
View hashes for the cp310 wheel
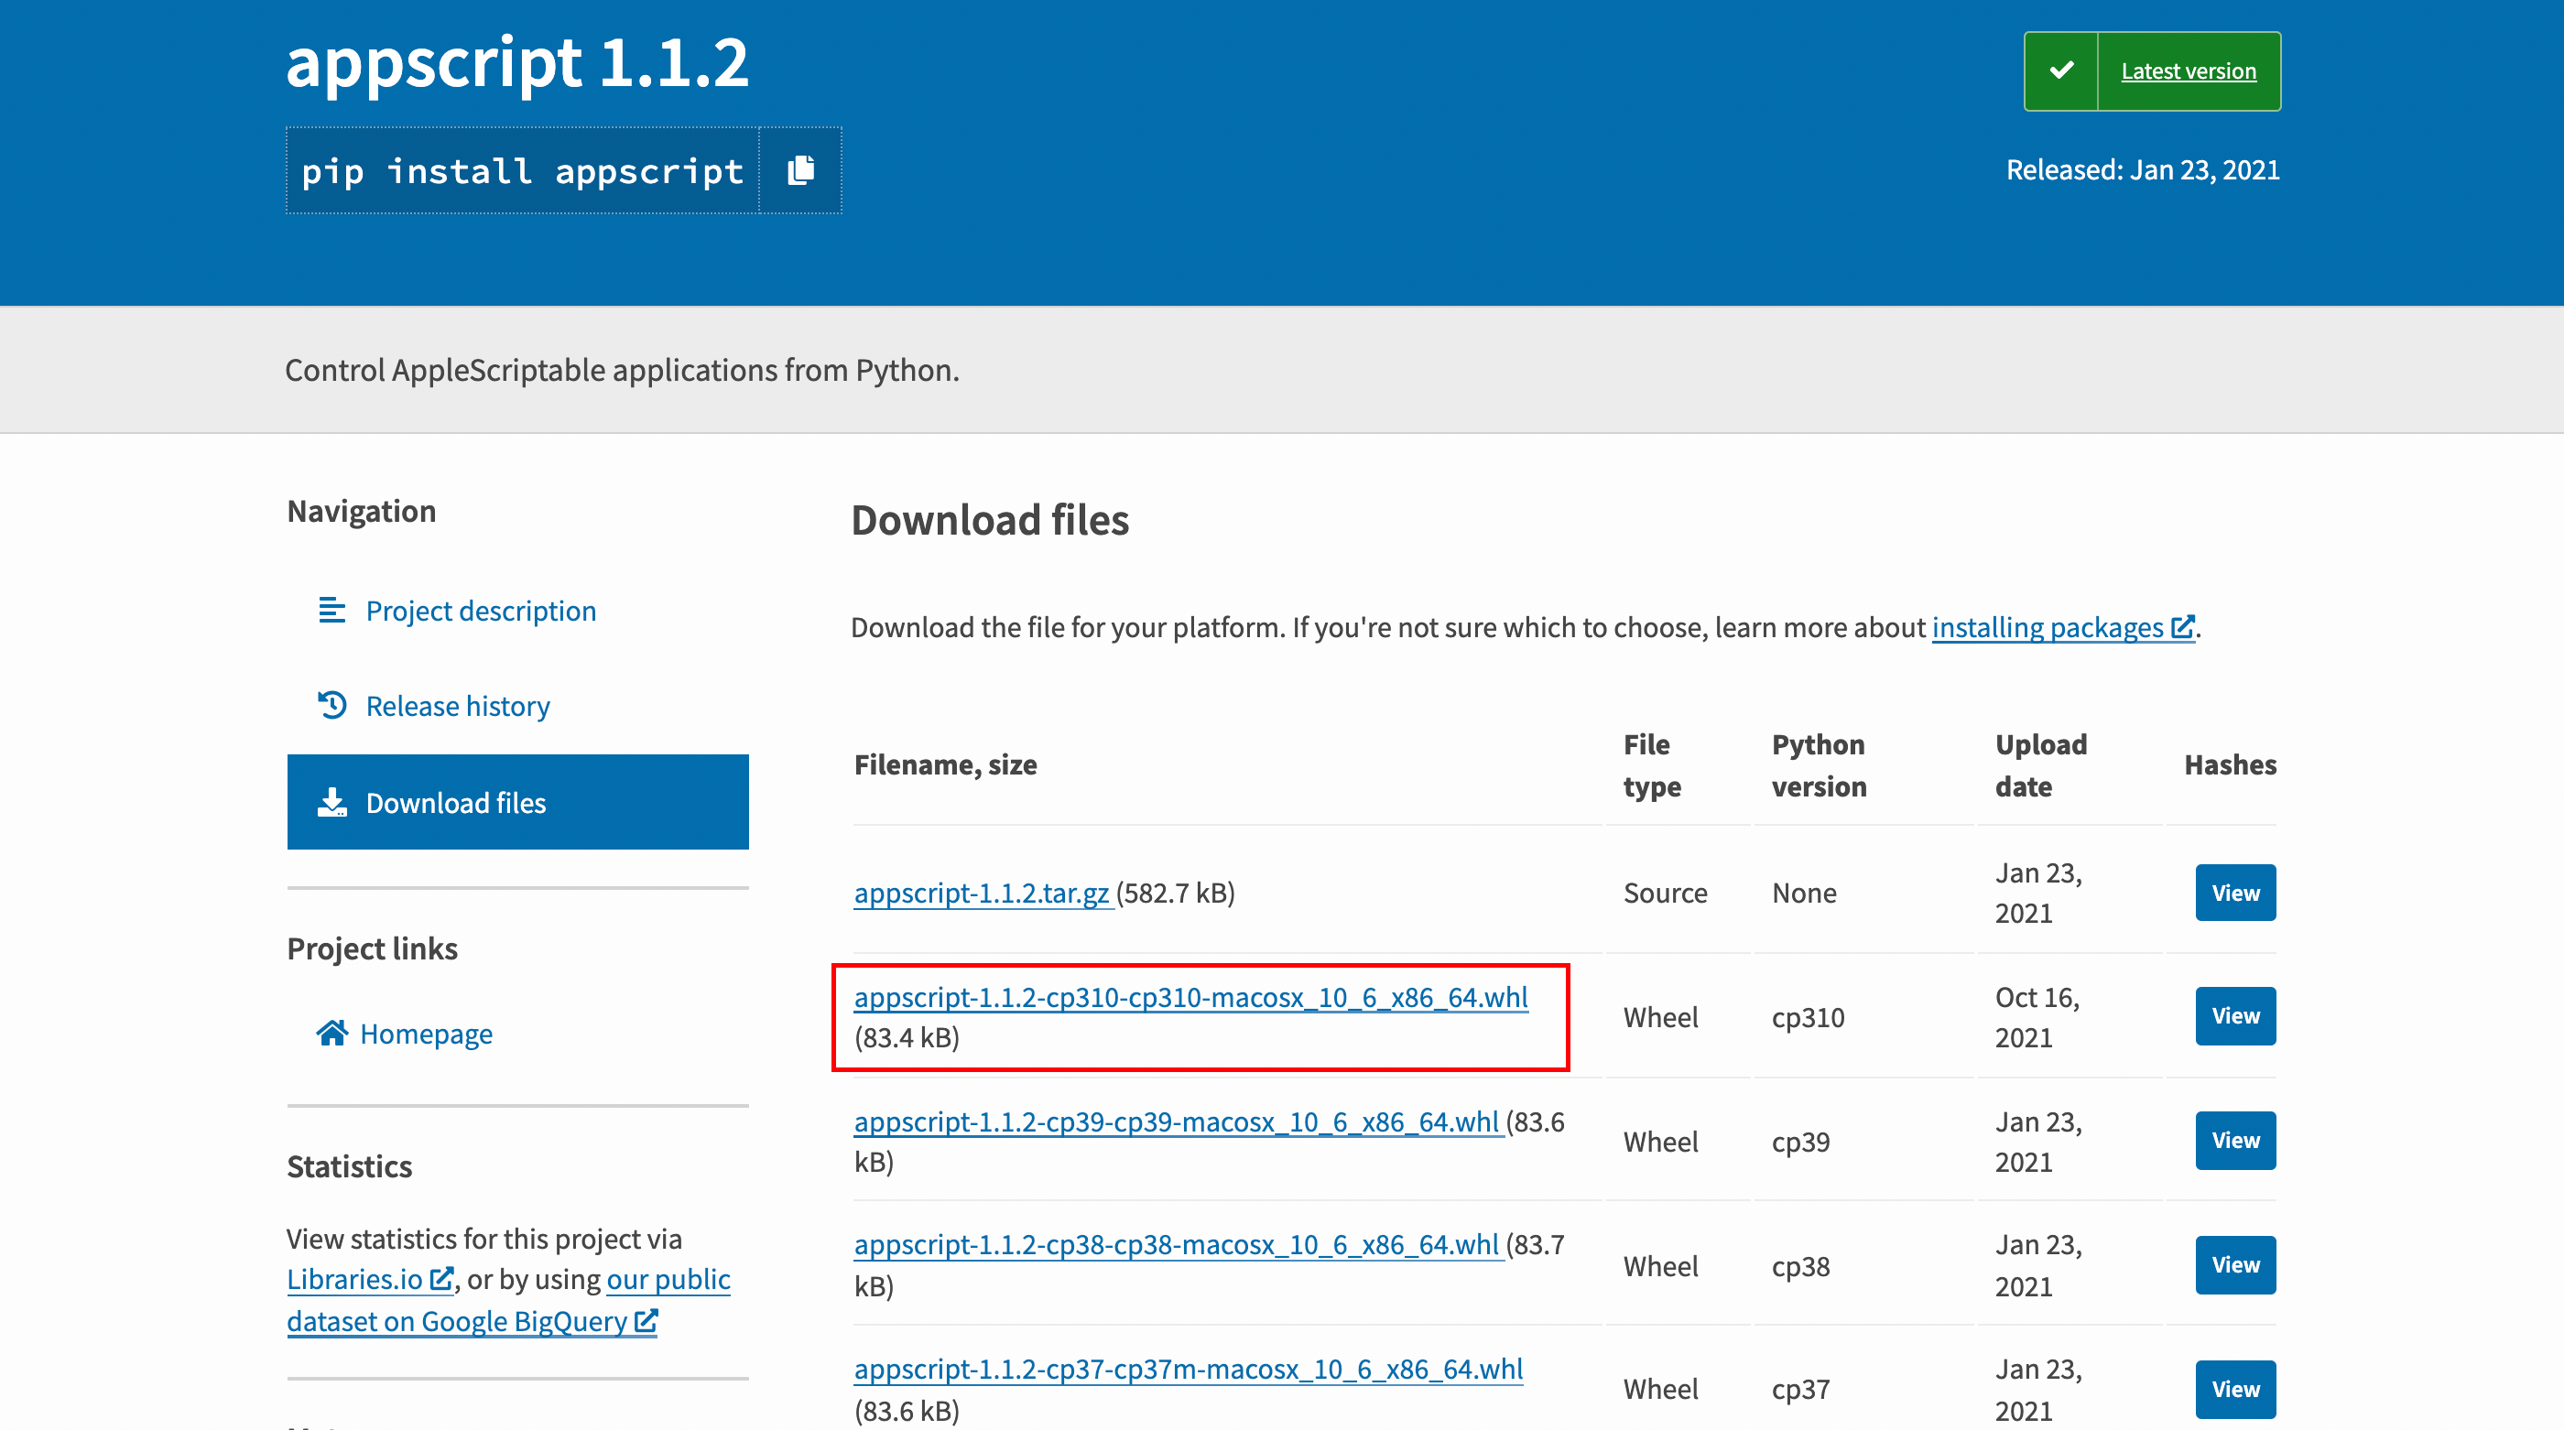2235,1016
